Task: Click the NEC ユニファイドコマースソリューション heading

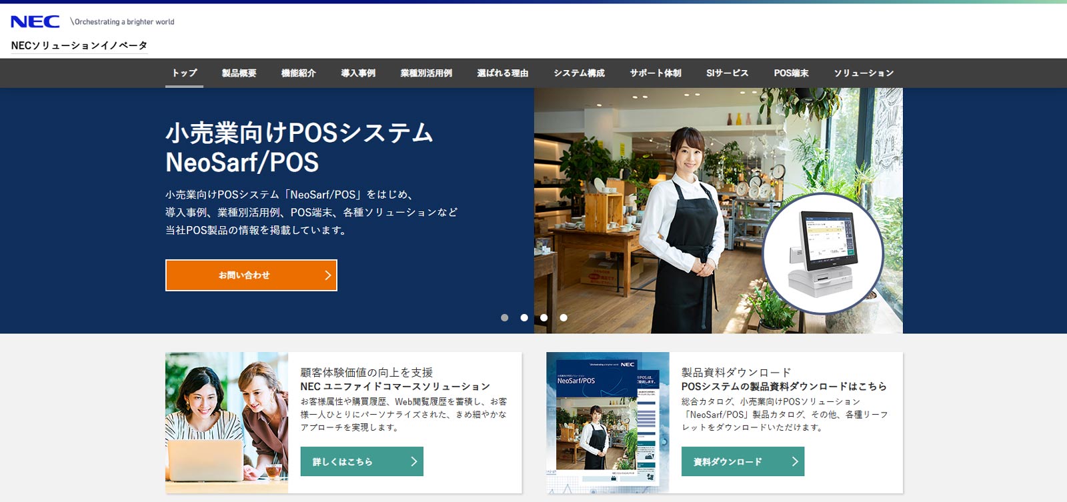Action: point(395,387)
